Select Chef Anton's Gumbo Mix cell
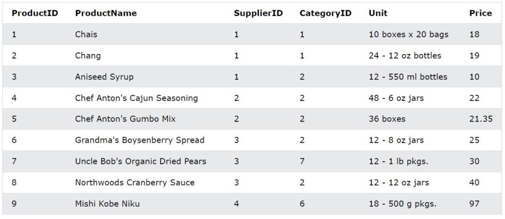The image size is (505, 219). (125, 119)
